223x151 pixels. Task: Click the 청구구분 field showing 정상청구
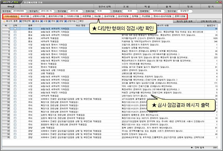tap(185, 11)
